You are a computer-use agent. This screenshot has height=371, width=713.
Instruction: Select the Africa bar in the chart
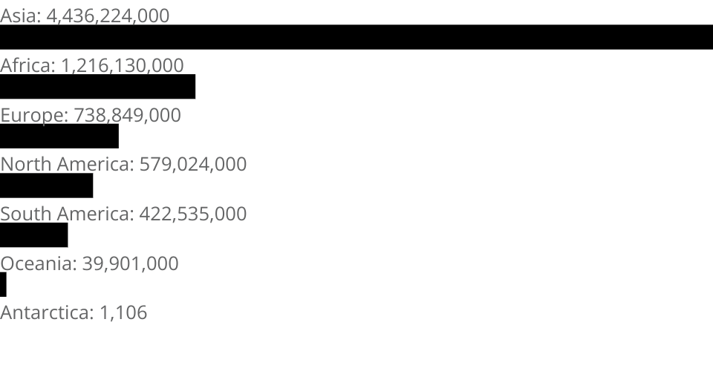coord(97,87)
